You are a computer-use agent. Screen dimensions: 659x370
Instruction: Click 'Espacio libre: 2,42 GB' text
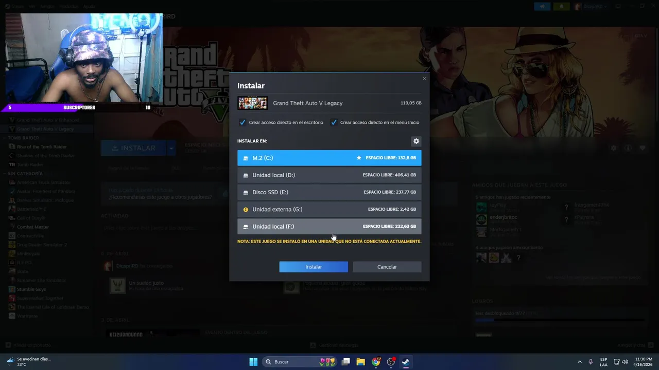tap(392, 210)
